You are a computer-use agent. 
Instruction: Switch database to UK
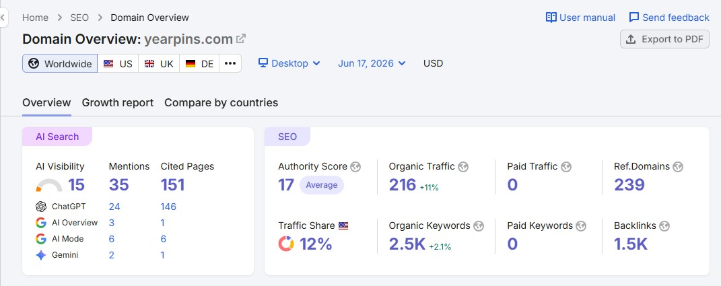coord(159,63)
